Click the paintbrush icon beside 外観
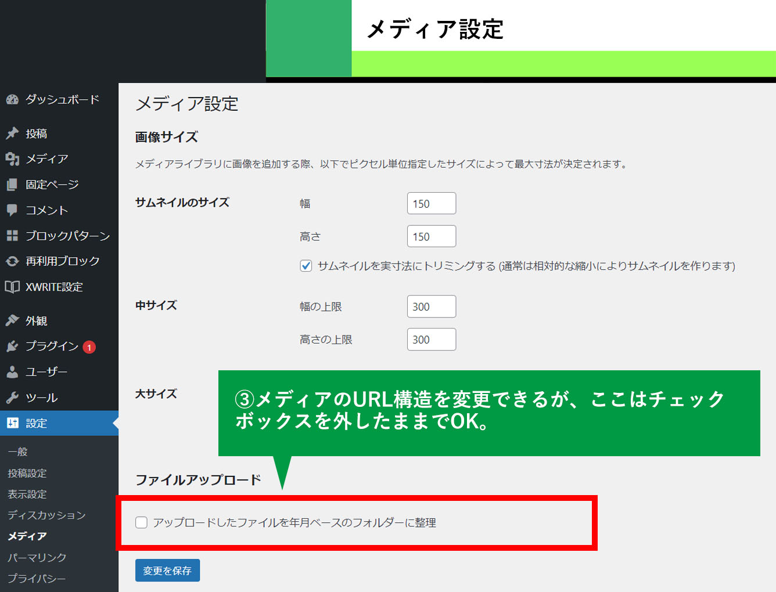The width and height of the screenshot is (776, 592). [x=12, y=320]
